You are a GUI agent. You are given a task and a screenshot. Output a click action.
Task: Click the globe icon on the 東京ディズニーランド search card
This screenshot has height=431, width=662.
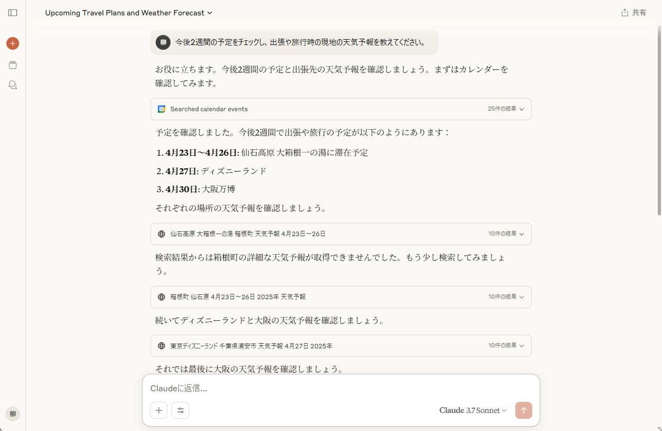[x=162, y=345]
